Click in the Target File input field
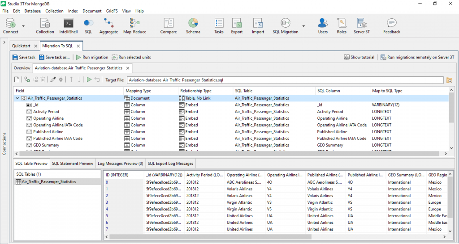459x244 pixels. coord(285,80)
